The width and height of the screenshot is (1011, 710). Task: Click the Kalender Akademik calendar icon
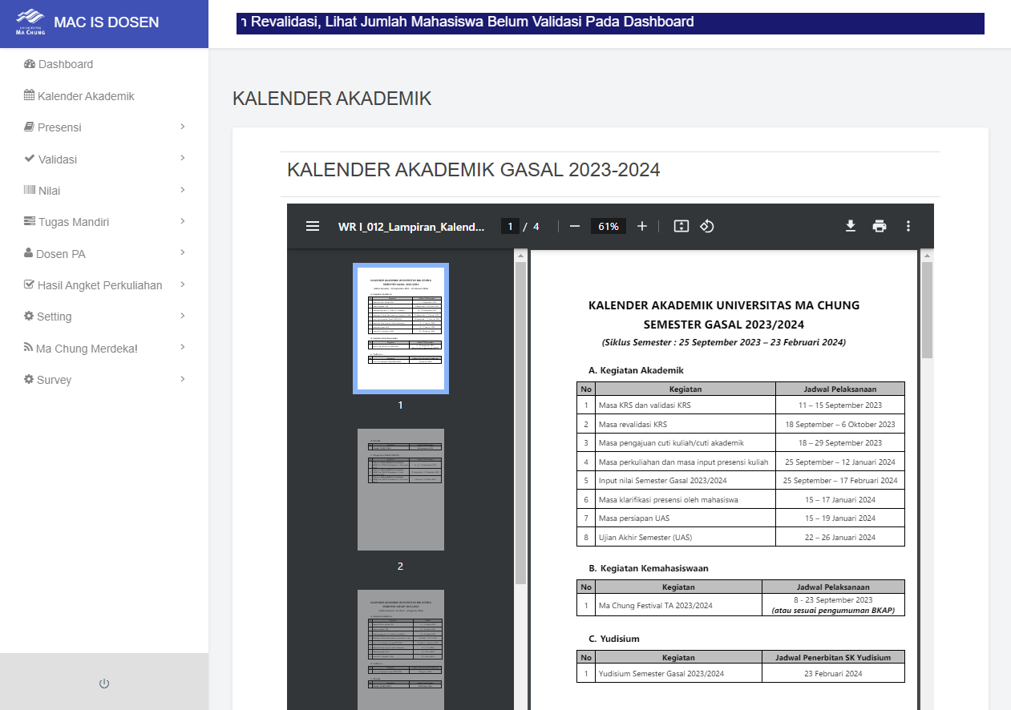[x=30, y=95]
